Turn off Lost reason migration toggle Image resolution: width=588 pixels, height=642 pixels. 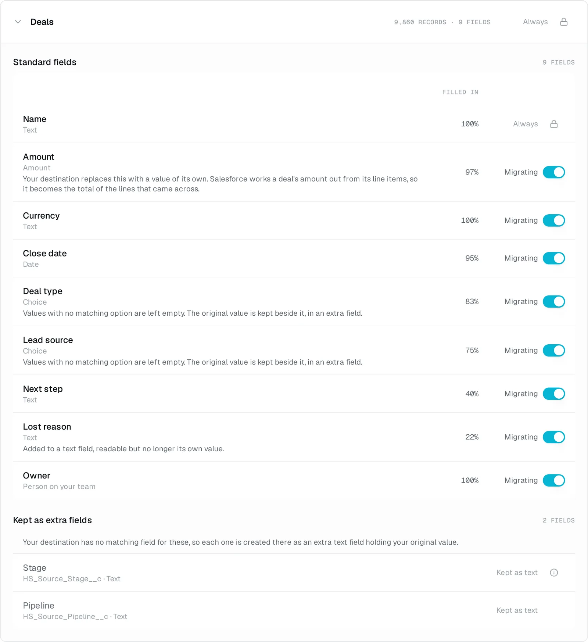[554, 437]
